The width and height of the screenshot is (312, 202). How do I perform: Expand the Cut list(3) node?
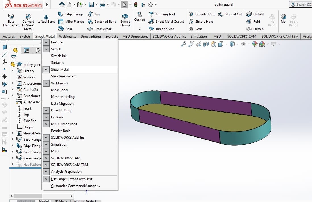tap(13, 90)
